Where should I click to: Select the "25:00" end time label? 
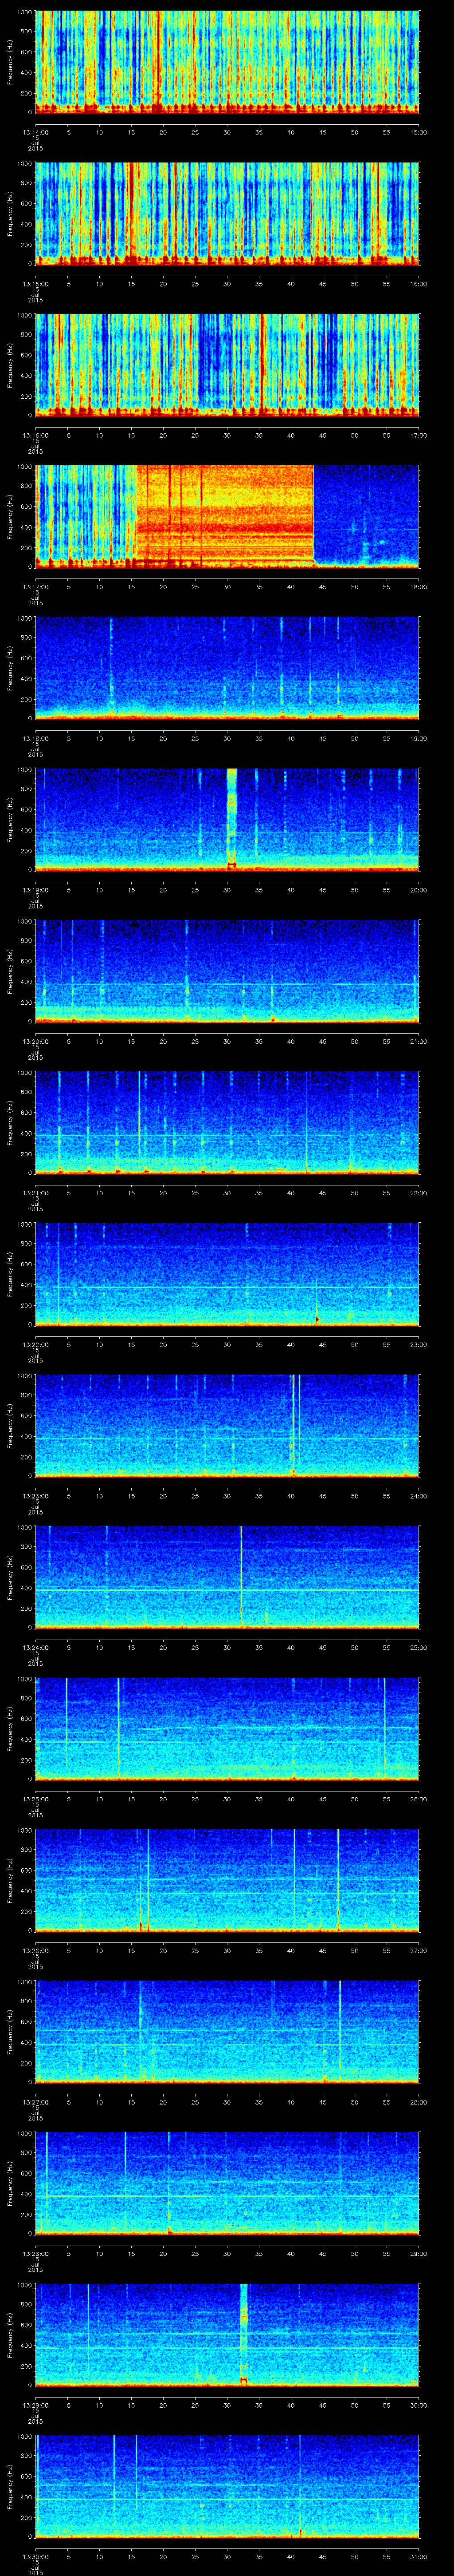(419, 1647)
